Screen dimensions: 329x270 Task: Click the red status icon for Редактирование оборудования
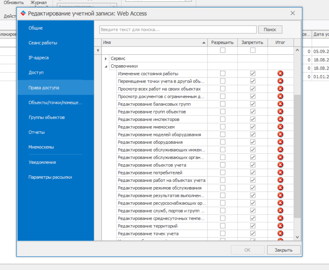tap(280, 142)
